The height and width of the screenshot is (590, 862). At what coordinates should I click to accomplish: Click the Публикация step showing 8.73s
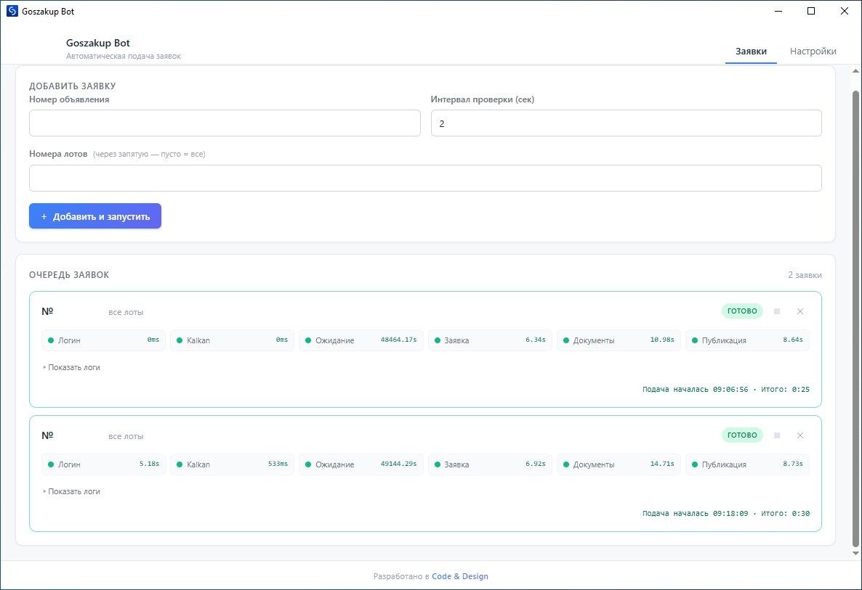pyautogui.click(x=747, y=464)
